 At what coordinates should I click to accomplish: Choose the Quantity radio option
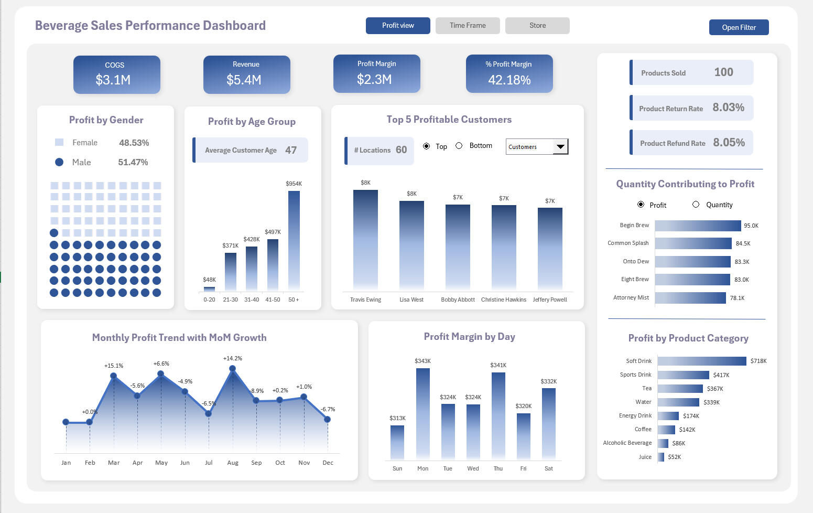(x=696, y=205)
